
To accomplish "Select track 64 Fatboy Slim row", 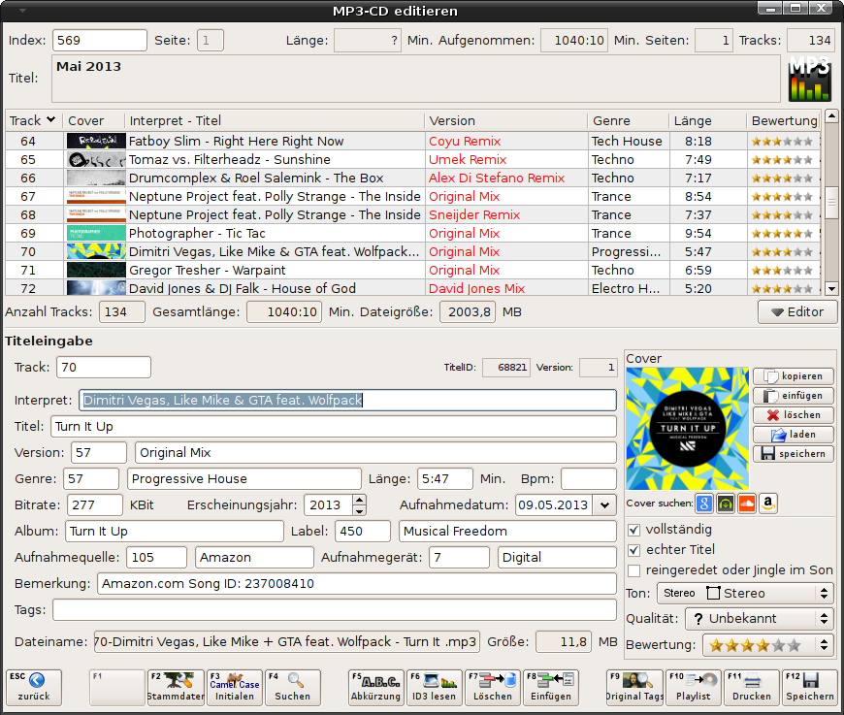I will [412, 141].
